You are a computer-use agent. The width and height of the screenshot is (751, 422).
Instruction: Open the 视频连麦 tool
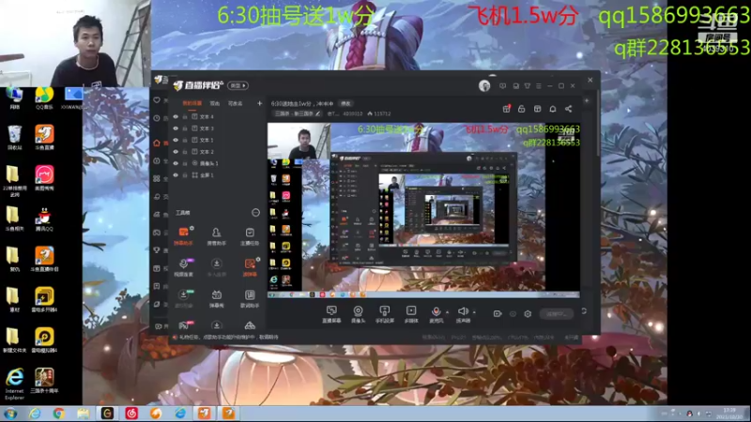183,267
